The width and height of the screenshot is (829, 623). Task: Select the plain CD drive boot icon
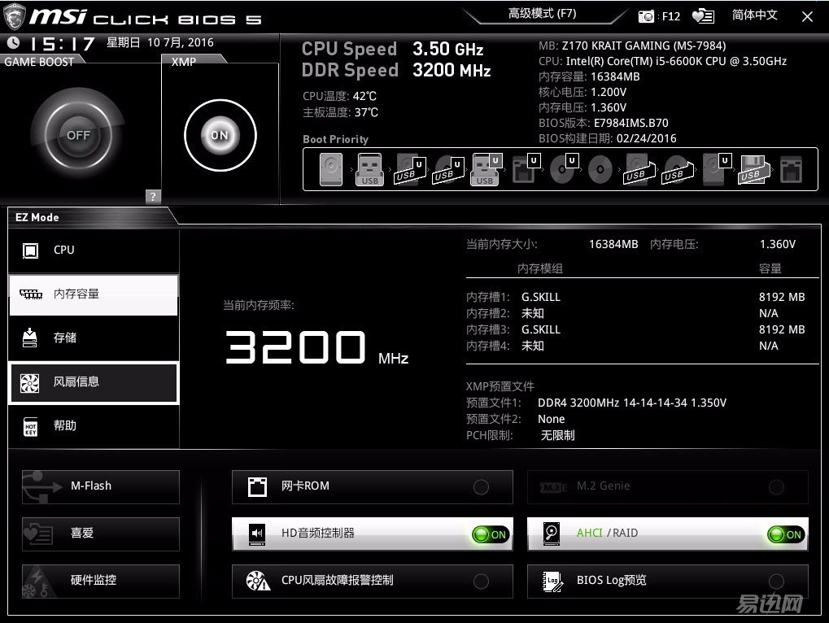[x=600, y=170]
